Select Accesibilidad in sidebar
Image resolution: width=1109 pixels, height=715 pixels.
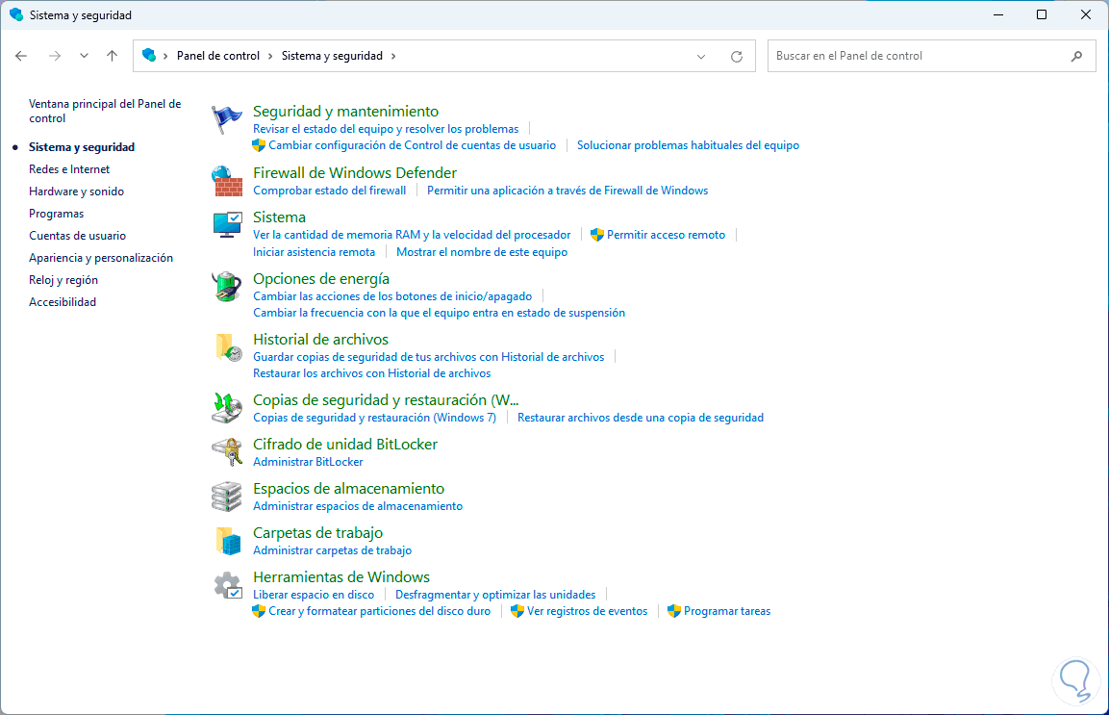click(63, 301)
